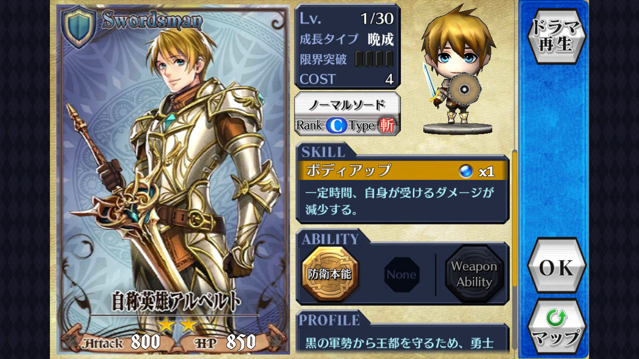Tap the 防衛本能 ability badge
Screen dimensions: 639x359
tap(330, 274)
